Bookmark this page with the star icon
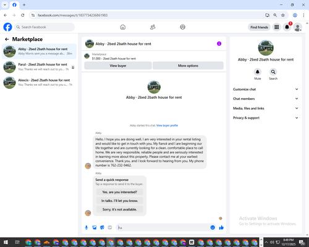Viewport: 309px width, 247px height. [x=283, y=15]
